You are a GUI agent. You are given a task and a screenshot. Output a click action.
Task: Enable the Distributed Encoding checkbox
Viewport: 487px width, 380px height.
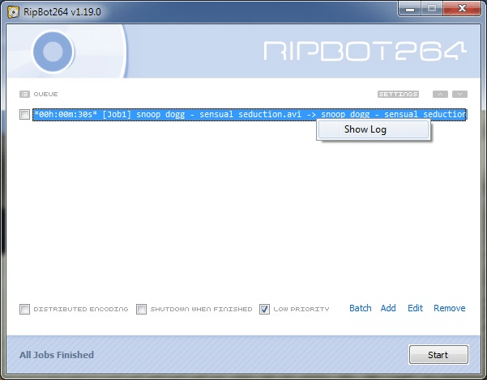pos(24,309)
